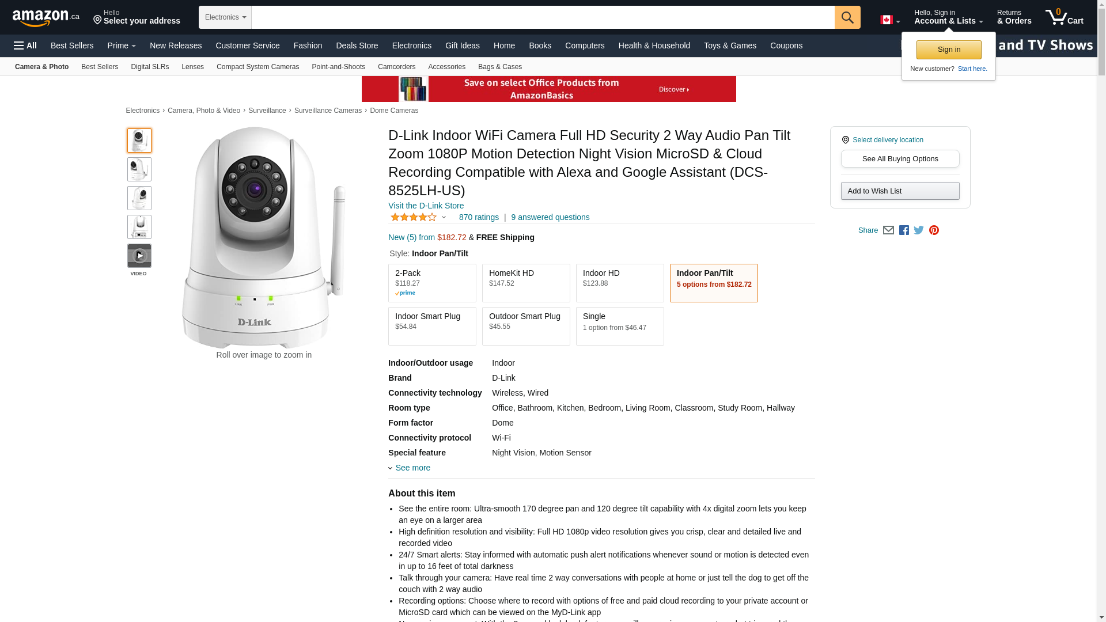Expand See more product details
Screen dimensions: 1106x622
[412, 468]
